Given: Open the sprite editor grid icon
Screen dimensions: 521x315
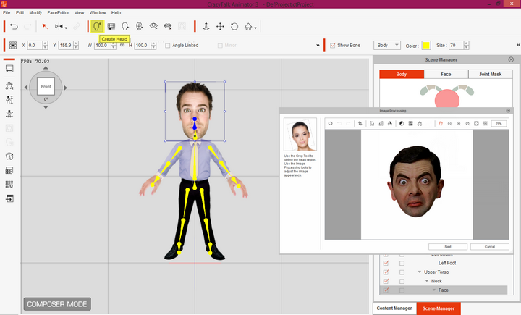Looking at the screenshot, I should pyautogui.click(x=111, y=26).
